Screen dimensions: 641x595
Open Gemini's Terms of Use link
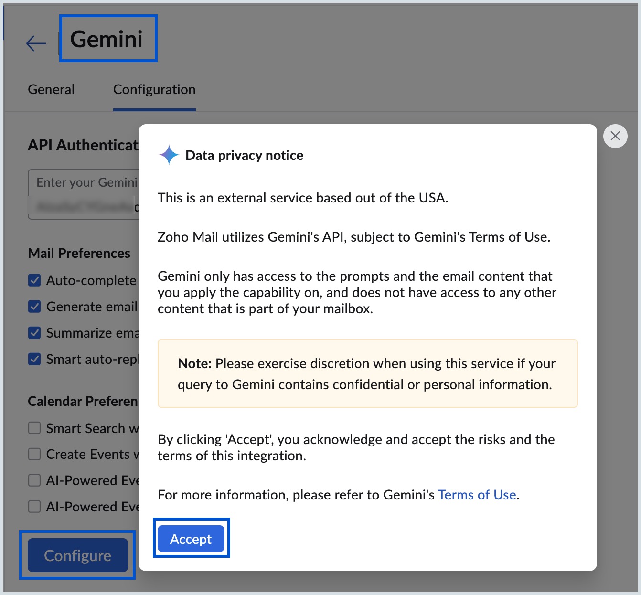[x=477, y=495]
